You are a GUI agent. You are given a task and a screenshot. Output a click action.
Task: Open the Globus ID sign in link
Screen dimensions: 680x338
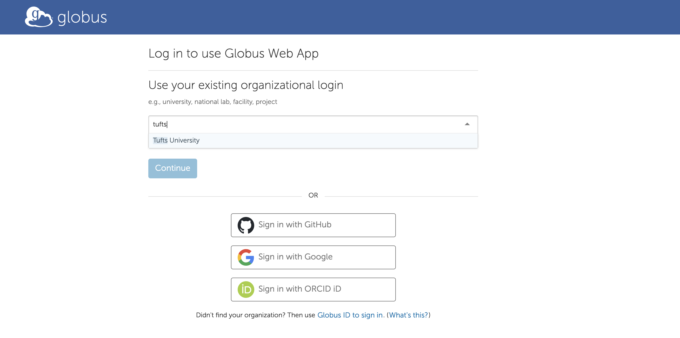(x=351, y=315)
